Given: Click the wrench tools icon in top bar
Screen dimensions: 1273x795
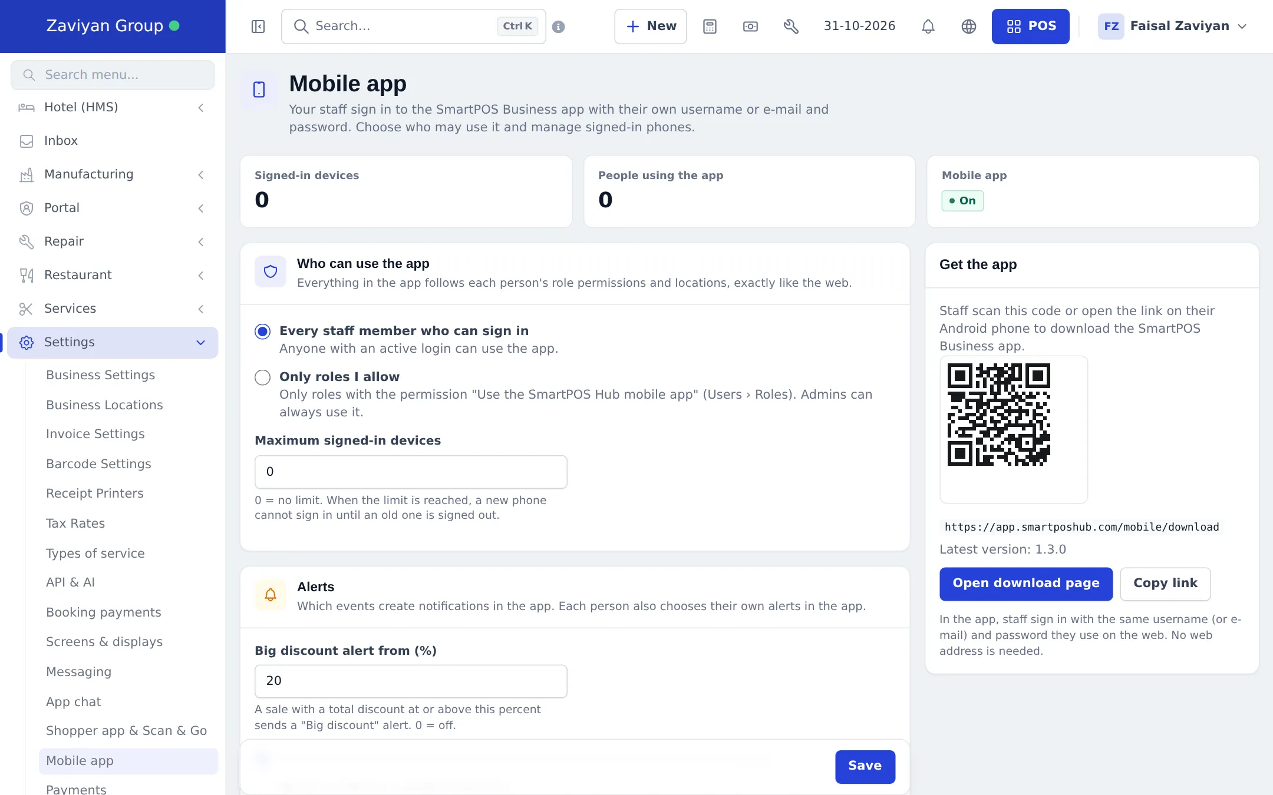Looking at the screenshot, I should pyautogui.click(x=791, y=26).
